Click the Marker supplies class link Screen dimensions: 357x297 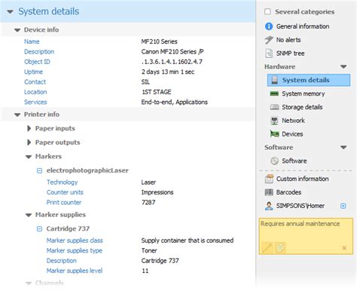tap(75, 240)
